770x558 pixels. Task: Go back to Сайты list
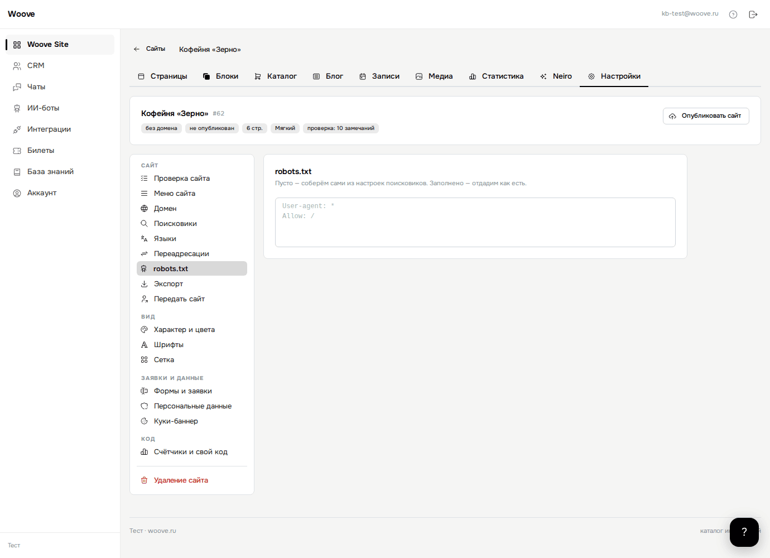[x=149, y=49]
